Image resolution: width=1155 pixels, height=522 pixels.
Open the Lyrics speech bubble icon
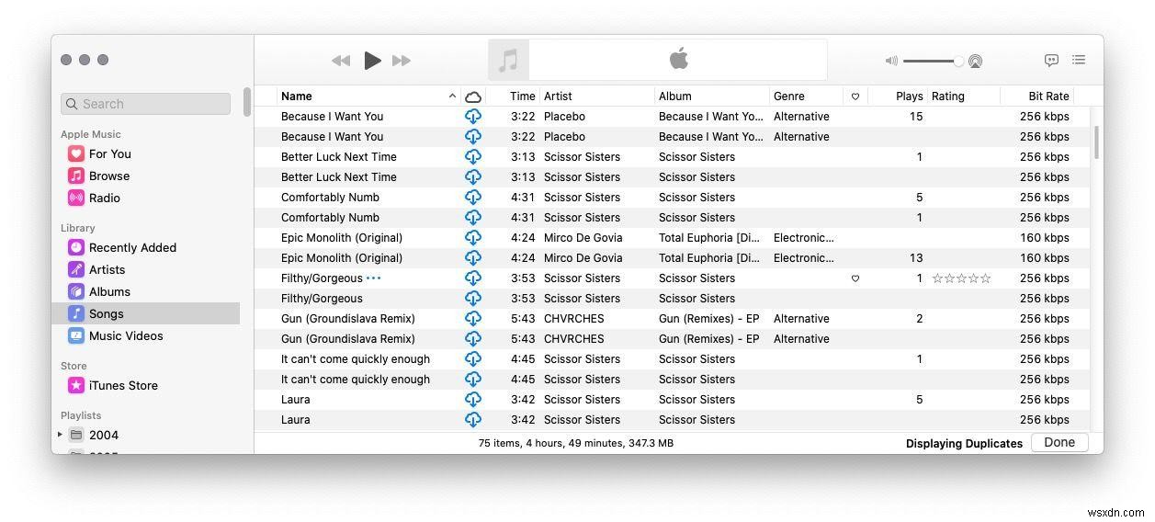(x=1051, y=61)
